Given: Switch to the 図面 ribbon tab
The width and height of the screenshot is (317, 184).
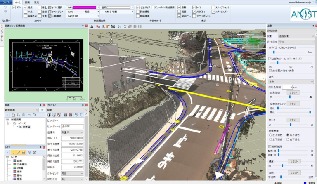Looking at the screenshot, I should point(27,2).
